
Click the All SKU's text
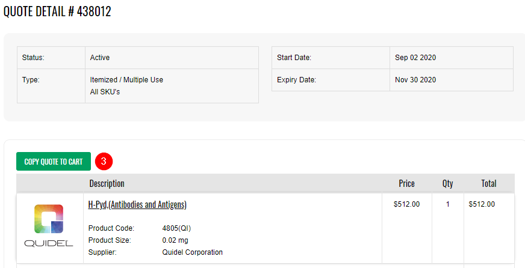click(x=105, y=92)
